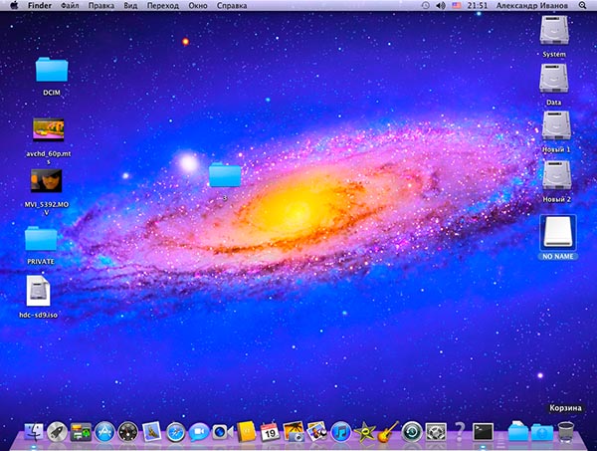
Task: Launch FaceTime camera icon in dock
Action: click(x=223, y=432)
